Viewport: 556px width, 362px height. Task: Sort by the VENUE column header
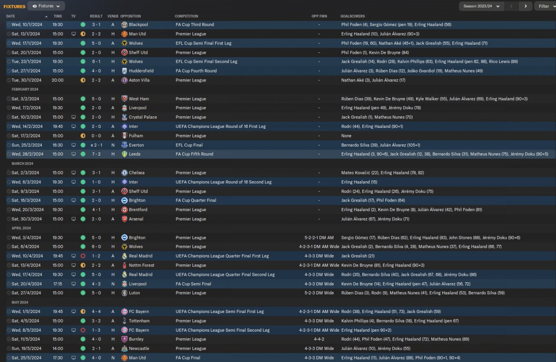tap(113, 16)
